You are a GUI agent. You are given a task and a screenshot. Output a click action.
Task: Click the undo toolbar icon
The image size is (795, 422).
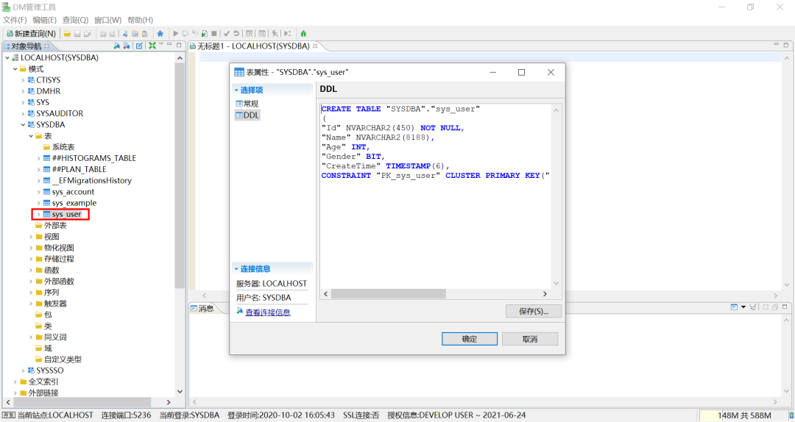pos(103,33)
